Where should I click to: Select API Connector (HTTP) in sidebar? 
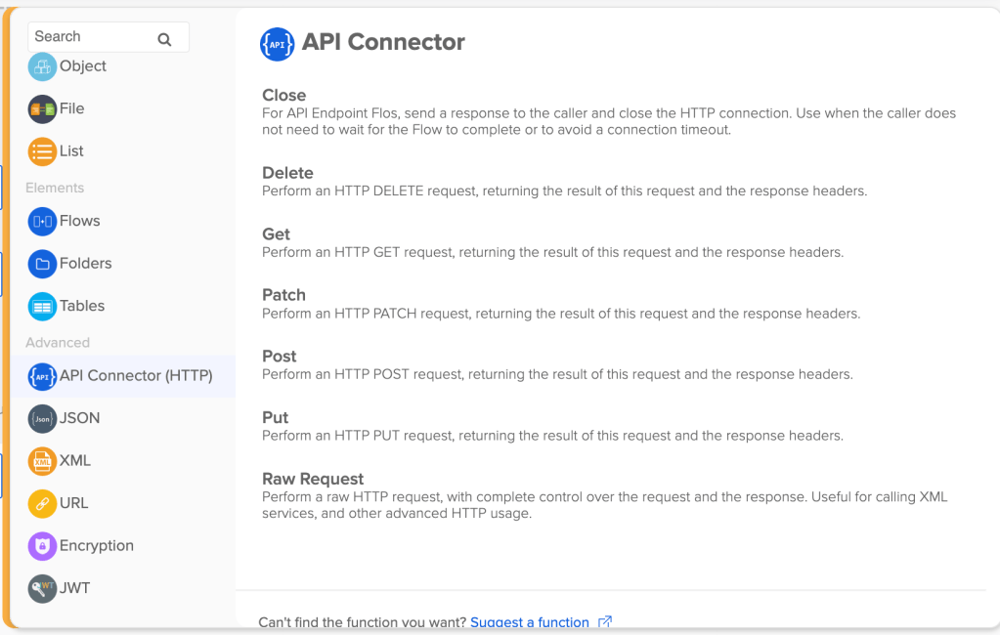tap(135, 376)
